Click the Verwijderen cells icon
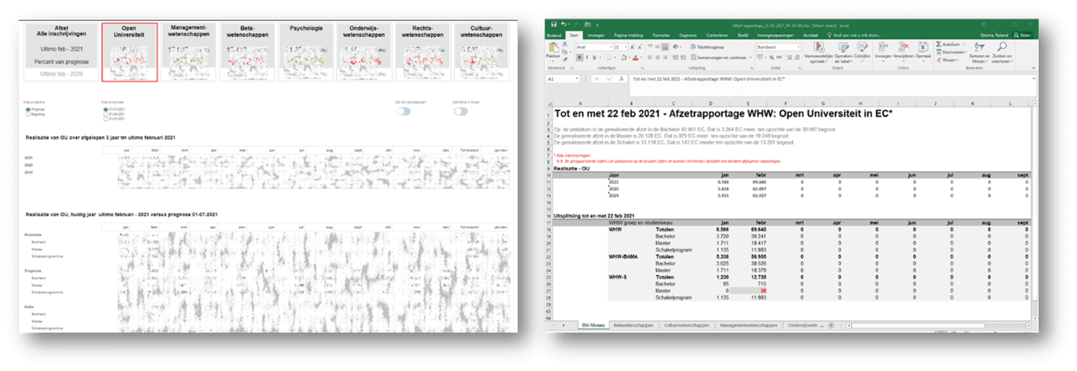This screenshot has width=1077, height=371. click(903, 48)
